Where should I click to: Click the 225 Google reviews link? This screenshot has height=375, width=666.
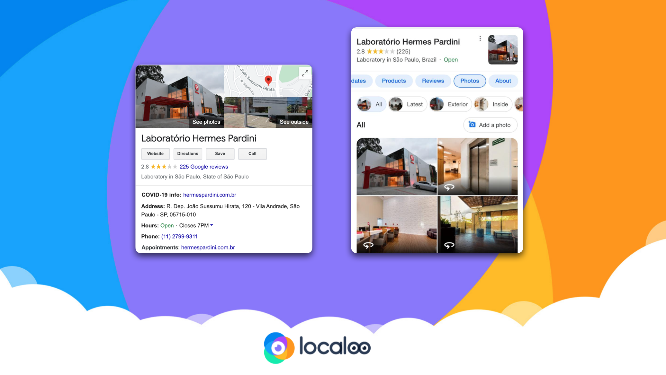[203, 166]
